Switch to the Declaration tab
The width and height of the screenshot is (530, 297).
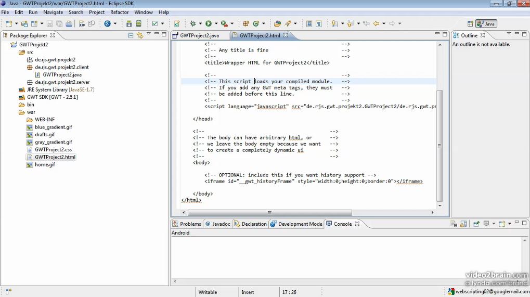coord(251,224)
